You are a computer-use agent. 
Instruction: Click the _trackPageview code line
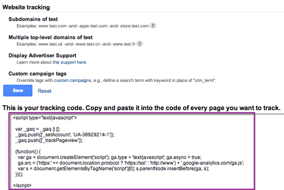click(x=49, y=140)
